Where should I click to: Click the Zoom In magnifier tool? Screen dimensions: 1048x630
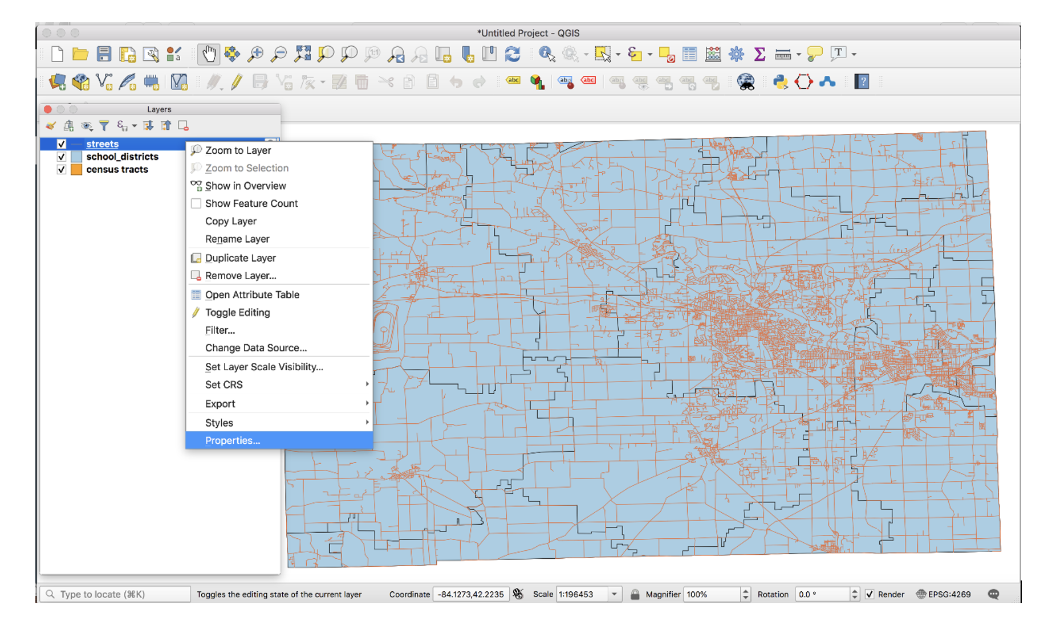coord(255,54)
